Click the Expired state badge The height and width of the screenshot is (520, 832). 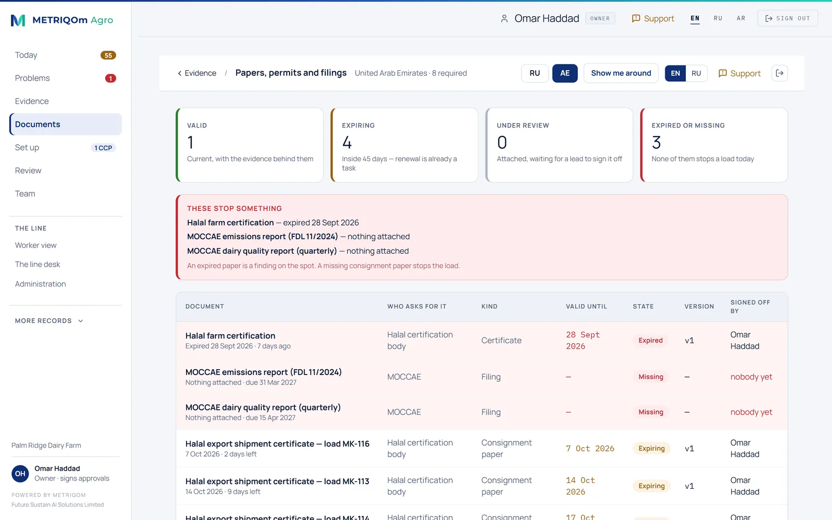coord(651,341)
